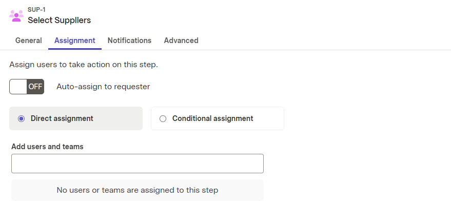Click the Assign users to take action description
This screenshot has height=203, width=451.
click(84, 65)
